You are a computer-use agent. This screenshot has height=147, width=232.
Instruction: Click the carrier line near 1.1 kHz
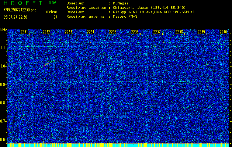click(x=118, y=47)
